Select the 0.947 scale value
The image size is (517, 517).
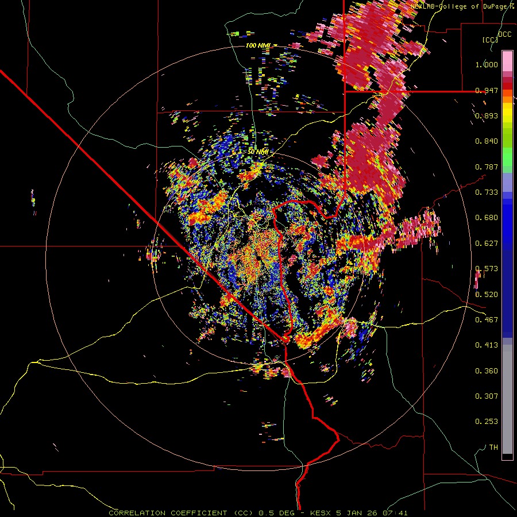pyautogui.click(x=487, y=90)
